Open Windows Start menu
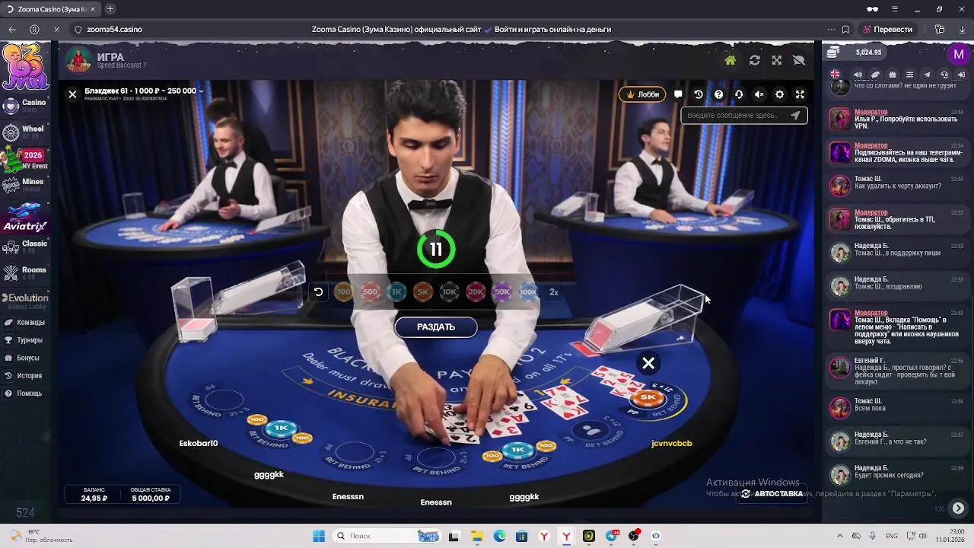 pyautogui.click(x=319, y=536)
